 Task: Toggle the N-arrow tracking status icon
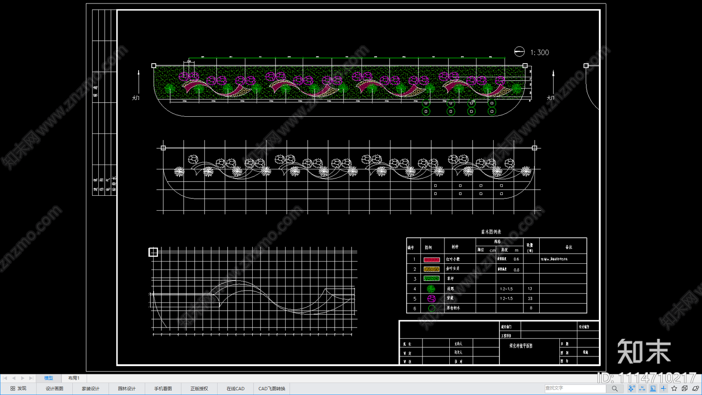[642, 388]
